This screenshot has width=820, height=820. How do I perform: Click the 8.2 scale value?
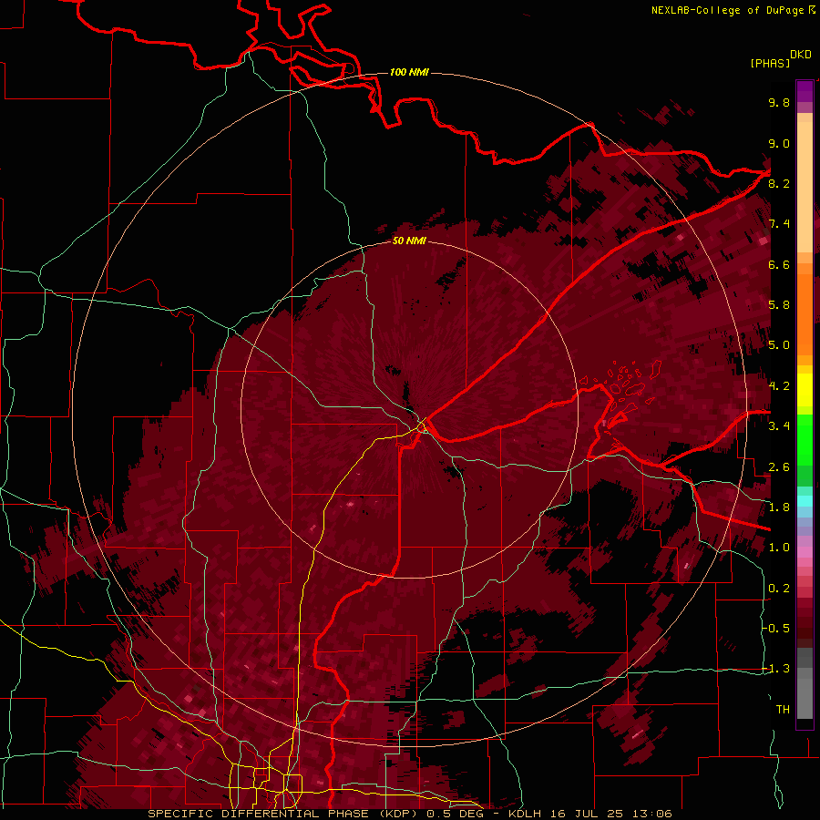[x=779, y=183]
